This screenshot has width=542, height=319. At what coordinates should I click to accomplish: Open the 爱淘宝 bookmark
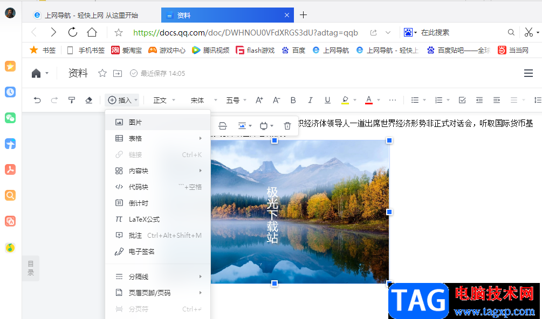click(x=127, y=51)
